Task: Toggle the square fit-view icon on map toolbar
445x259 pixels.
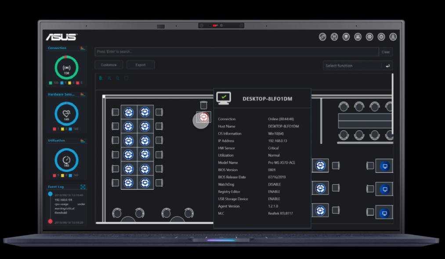Action: pyautogui.click(x=127, y=78)
